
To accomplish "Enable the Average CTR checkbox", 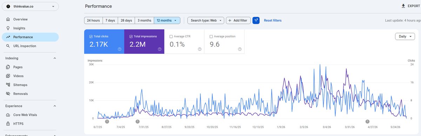I will click(x=171, y=36).
